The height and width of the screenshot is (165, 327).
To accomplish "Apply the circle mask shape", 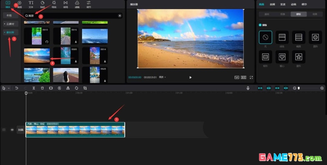I will pyautogui.click(x=315, y=37).
